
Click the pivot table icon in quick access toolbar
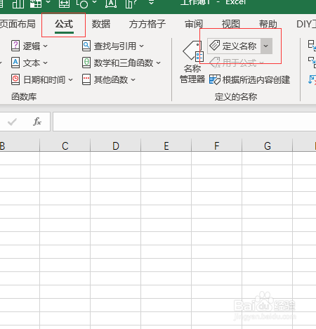tap(36, 4)
